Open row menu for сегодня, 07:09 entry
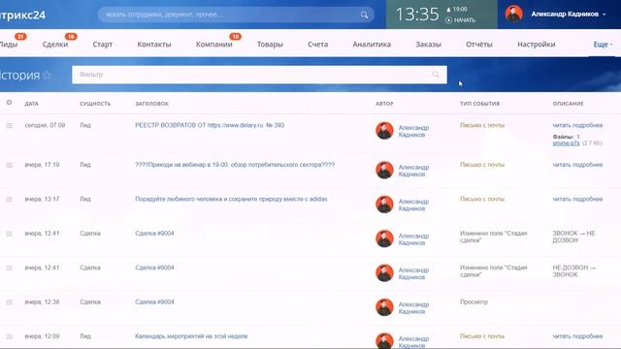Viewport: 621px width, 349px height. 9,125
